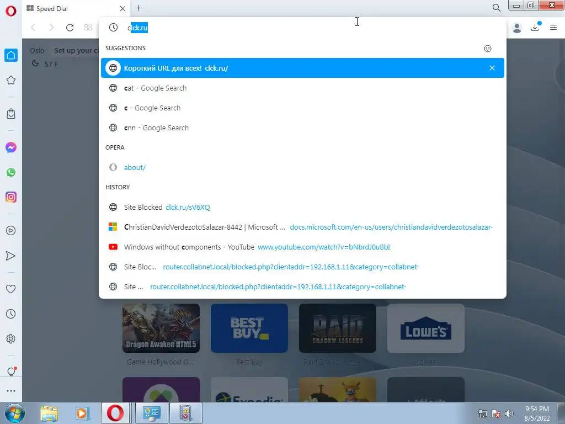Screen dimensions: 565x424
Task: Open Windows Media Player from the taskbar
Action: click(83, 413)
